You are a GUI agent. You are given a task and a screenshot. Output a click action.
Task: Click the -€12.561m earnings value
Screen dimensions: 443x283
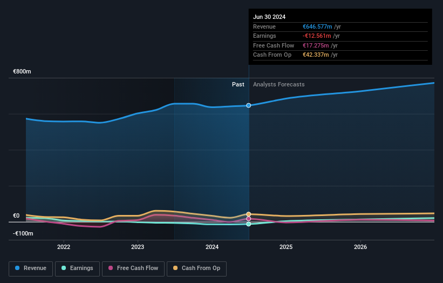click(x=317, y=36)
